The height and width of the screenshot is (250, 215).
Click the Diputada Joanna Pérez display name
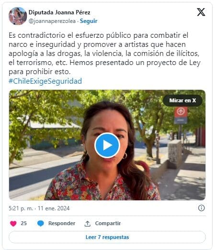point(59,12)
